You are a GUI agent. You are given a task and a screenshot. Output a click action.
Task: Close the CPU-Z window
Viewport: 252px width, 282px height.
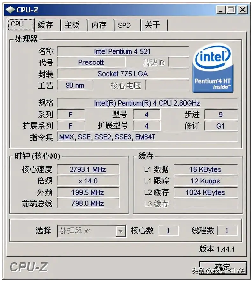[243, 10]
